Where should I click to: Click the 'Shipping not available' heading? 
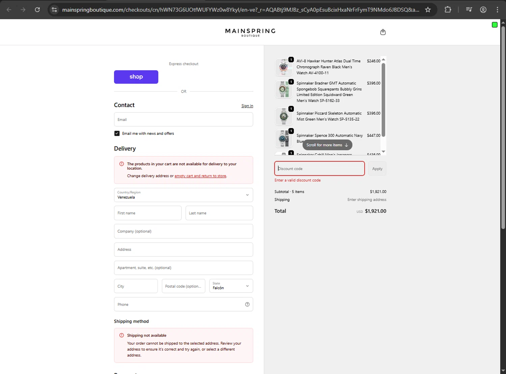(147, 335)
